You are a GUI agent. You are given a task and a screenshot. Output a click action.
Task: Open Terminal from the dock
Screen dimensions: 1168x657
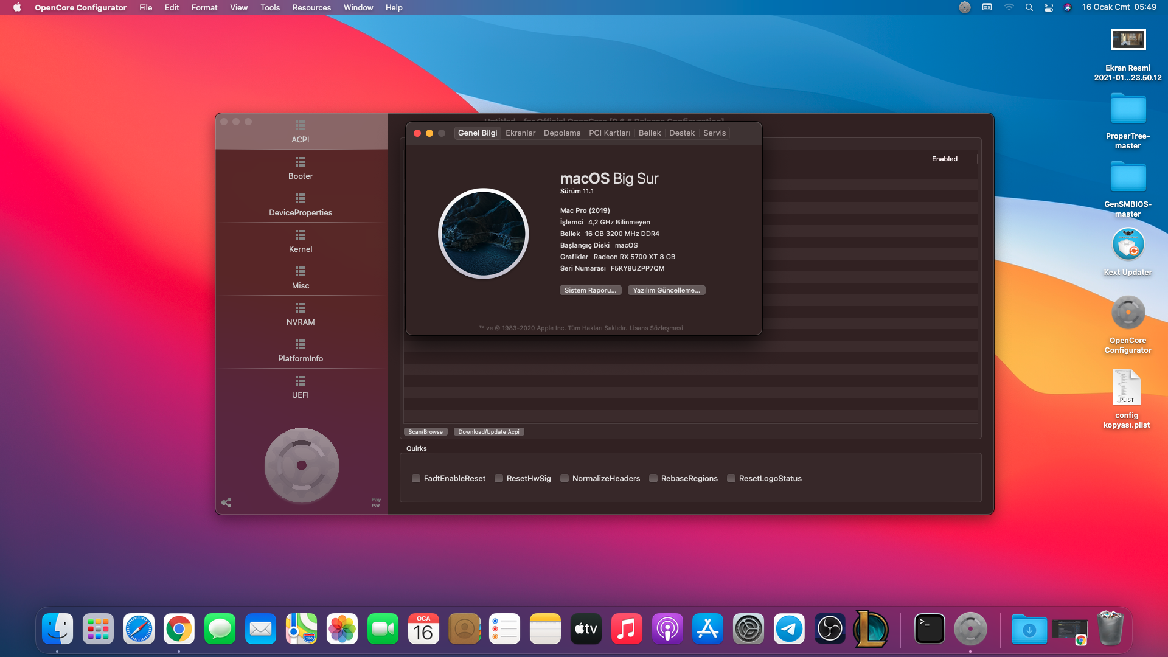pyautogui.click(x=929, y=629)
